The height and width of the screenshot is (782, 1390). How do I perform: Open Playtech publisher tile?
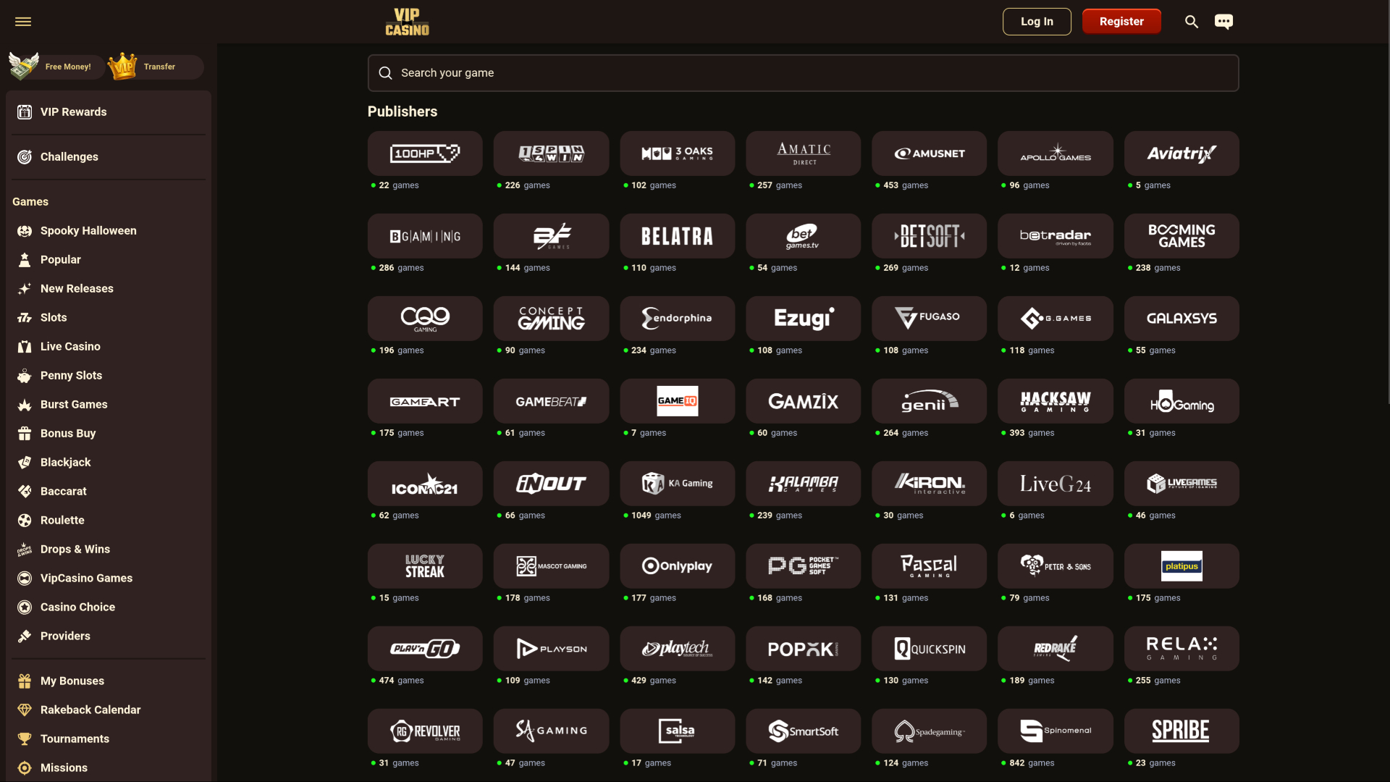pos(677,649)
